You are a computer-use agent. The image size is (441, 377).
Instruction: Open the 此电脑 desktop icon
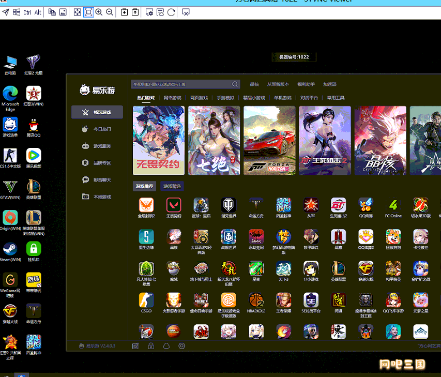tap(10, 65)
